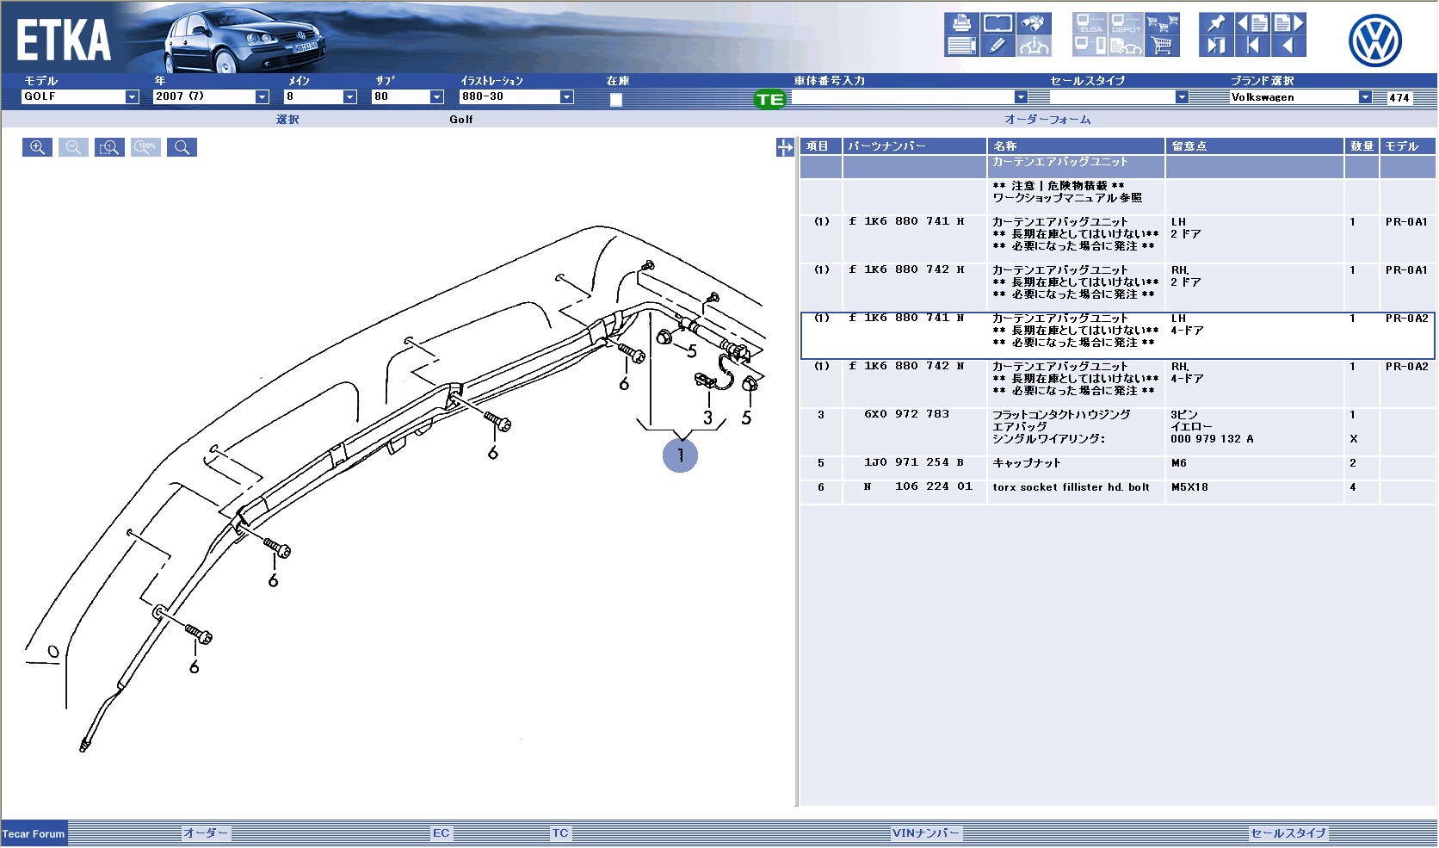This screenshot has height=848, width=1439.
Task: Click the モデル column header
Action: tap(1407, 146)
